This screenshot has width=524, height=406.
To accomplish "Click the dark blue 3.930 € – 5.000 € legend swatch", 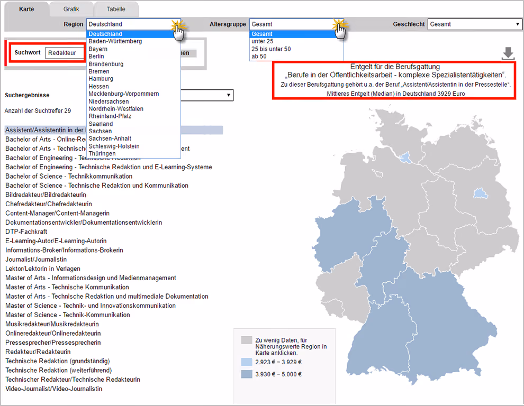I will pos(247,374).
